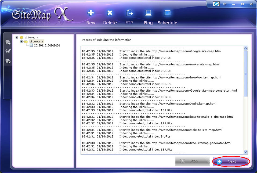Select the root sitemap x folder
257x173 pixels.
coord(31,37)
